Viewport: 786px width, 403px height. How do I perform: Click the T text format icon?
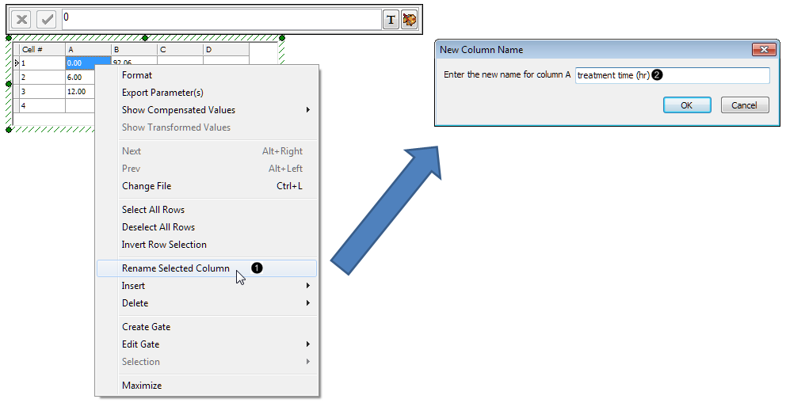391,20
